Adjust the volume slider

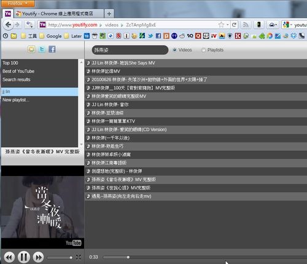[x=60, y=258]
